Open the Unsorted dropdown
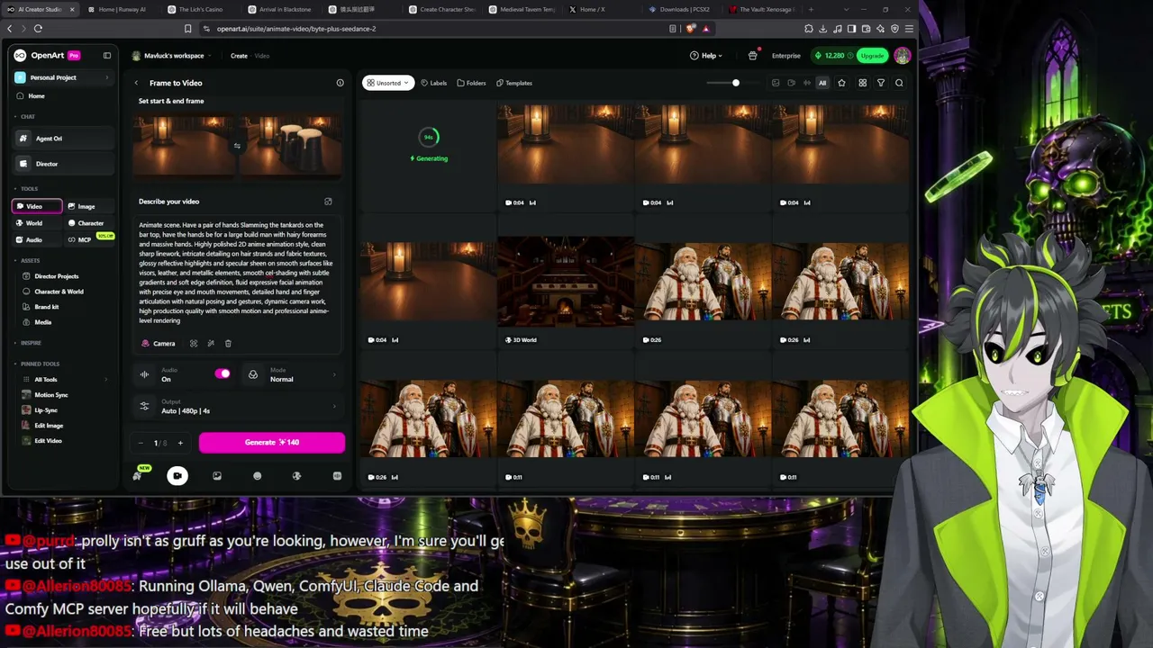 click(388, 83)
